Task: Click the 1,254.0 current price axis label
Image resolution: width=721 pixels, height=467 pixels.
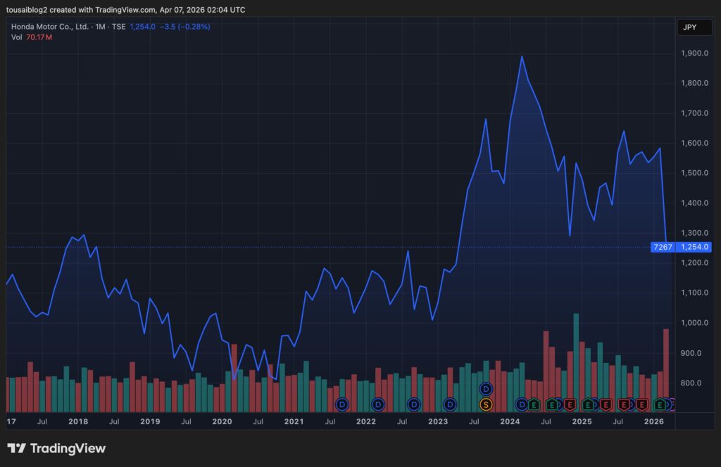Action: point(694,247)
